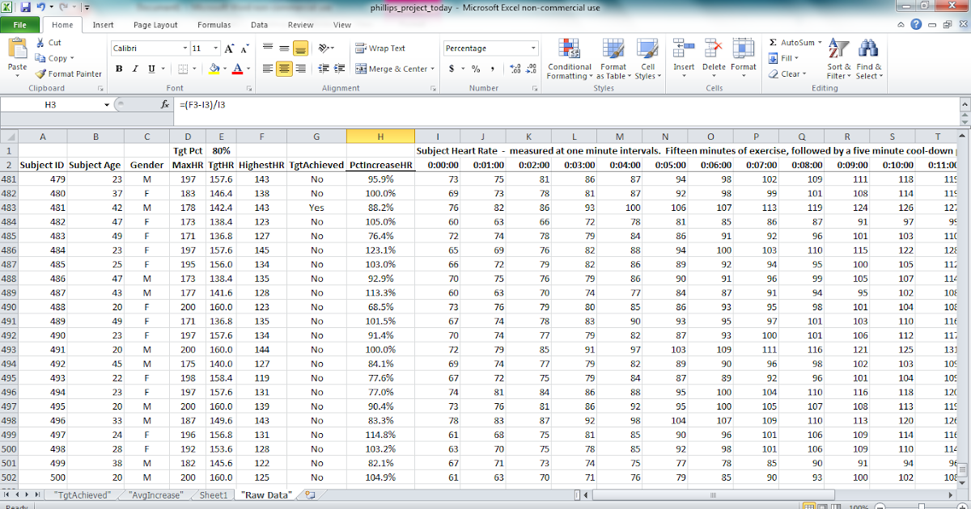This screenshot has height=509, width=971.
Task: Cut the selected cells
Action: (x=48, y=43)
